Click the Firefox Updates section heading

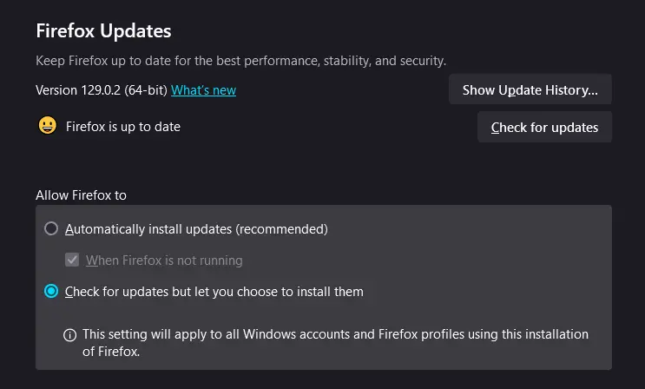(x=103, y=31)
